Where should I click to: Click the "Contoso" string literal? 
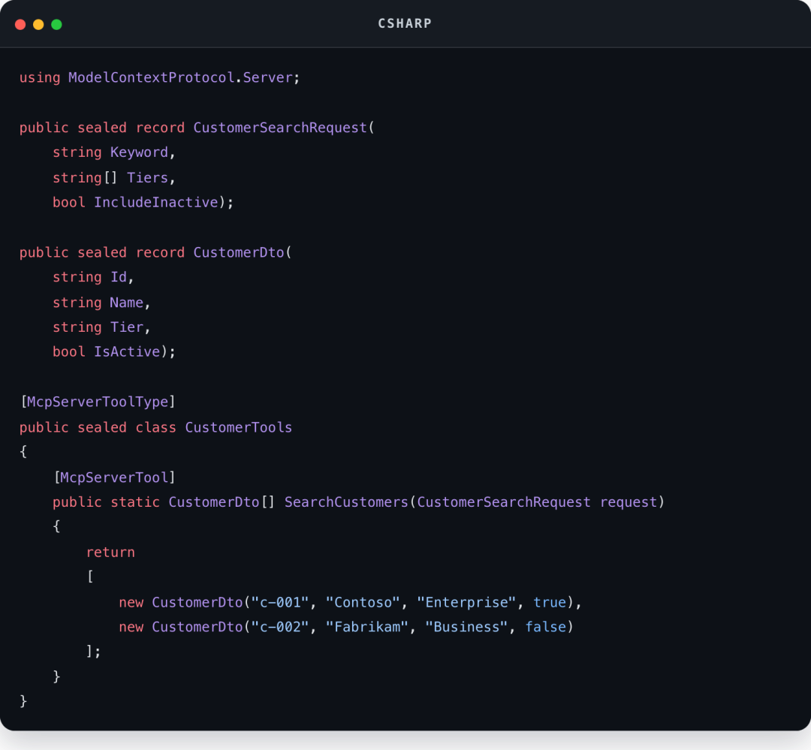pyautogui.click(x=363, y=603)
